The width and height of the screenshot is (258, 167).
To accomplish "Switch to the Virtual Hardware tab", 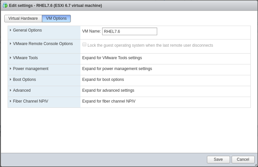I will tap(23, 18).
